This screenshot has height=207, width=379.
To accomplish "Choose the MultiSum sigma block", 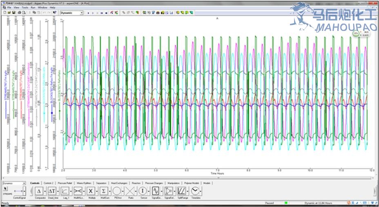I will pyautogui.click(x=104, y=191).
